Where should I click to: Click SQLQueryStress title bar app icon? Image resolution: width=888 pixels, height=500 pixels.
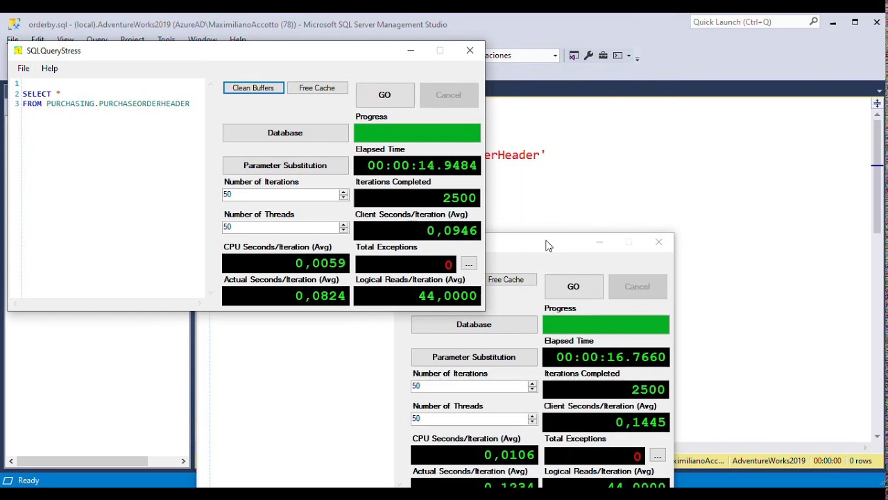[18, 51]
